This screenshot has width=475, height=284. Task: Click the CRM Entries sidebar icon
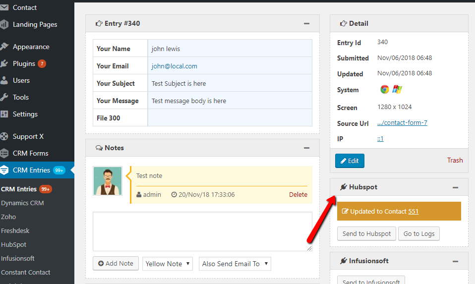click(4, 170)
